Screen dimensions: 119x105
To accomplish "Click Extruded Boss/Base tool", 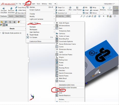I will pyautogui.click(x=4, y=10).
